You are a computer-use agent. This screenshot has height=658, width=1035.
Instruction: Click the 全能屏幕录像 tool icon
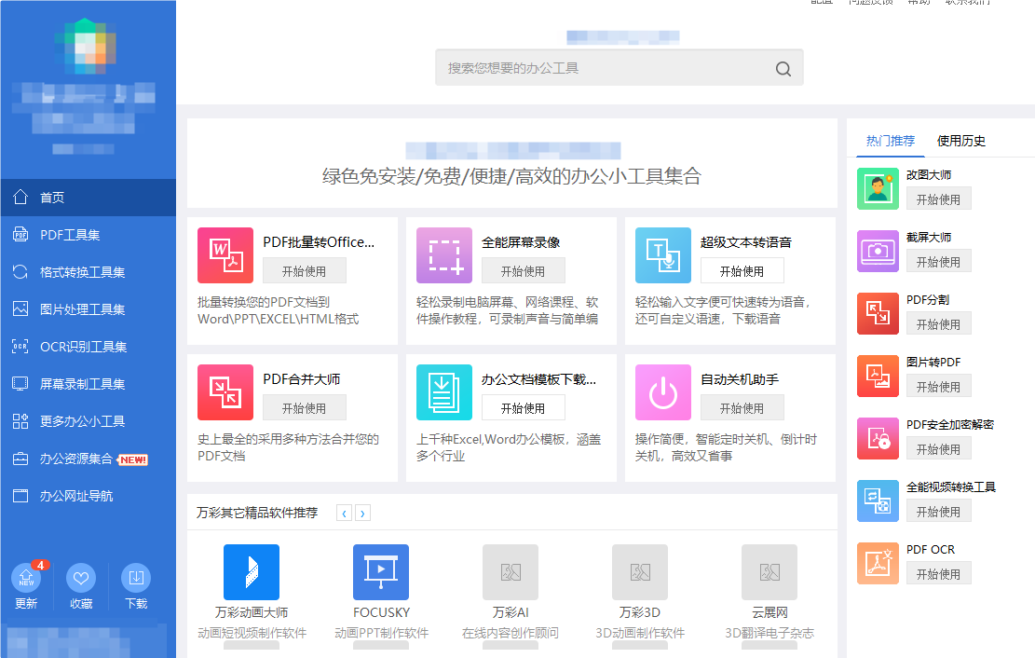pos(444,255)
